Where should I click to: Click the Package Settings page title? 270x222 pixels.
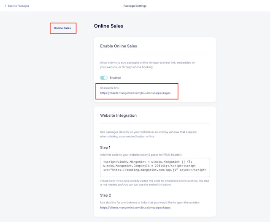(x=135, y=5)
